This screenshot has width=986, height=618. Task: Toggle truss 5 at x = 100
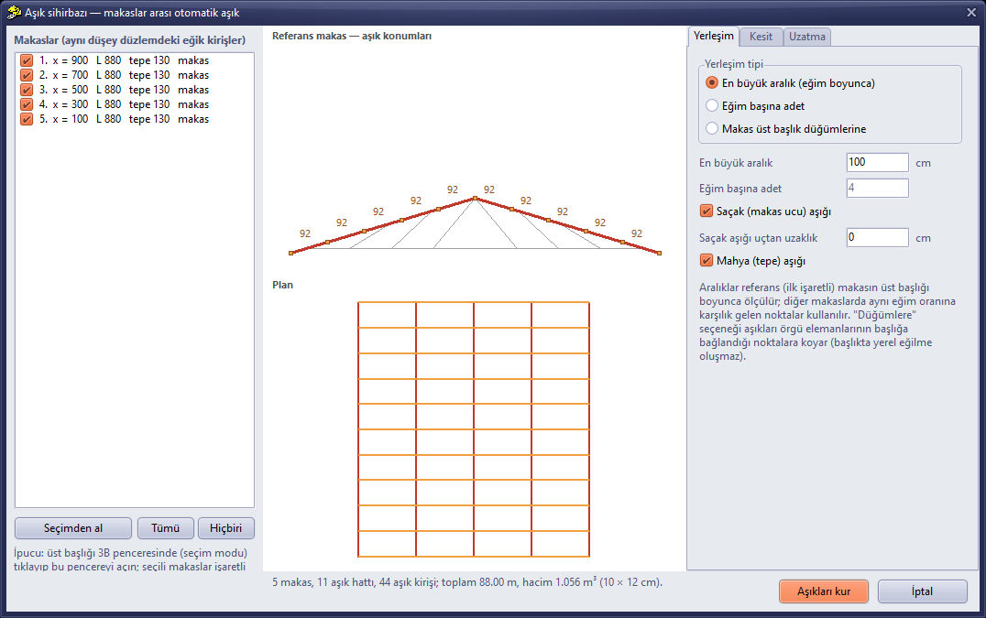click(x=27, y=119)
